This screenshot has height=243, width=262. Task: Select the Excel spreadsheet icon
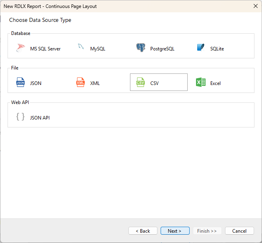pyautogui.click(x=200, y=83)
